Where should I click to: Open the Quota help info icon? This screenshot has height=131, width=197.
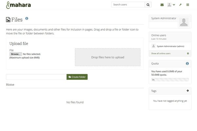tap(187, 64)
